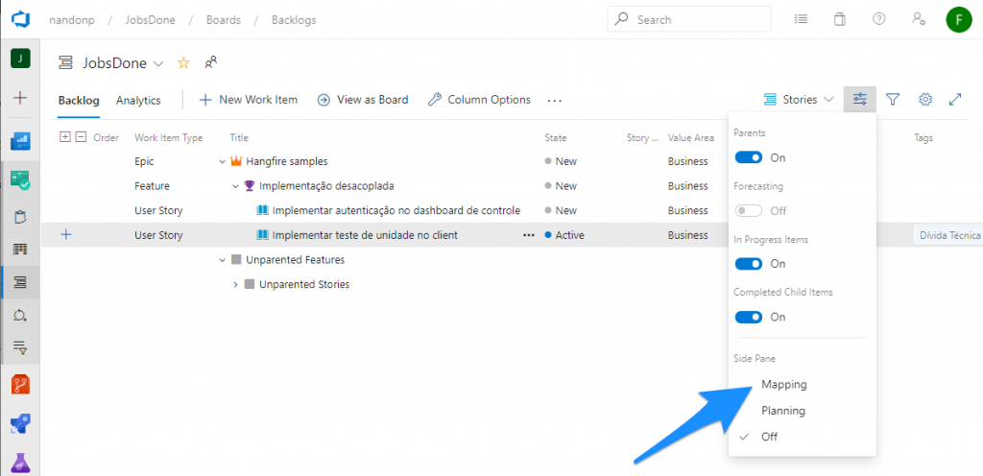This screenshot has width=983, height=476.
Task: Click New Work Item button
Action: coord(249,100)
